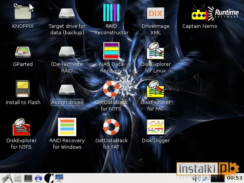The image size is (244, 183).
Task: Click the 'Captain Nemo' label text
Action: pyautogui.click(x=200, y=26)
